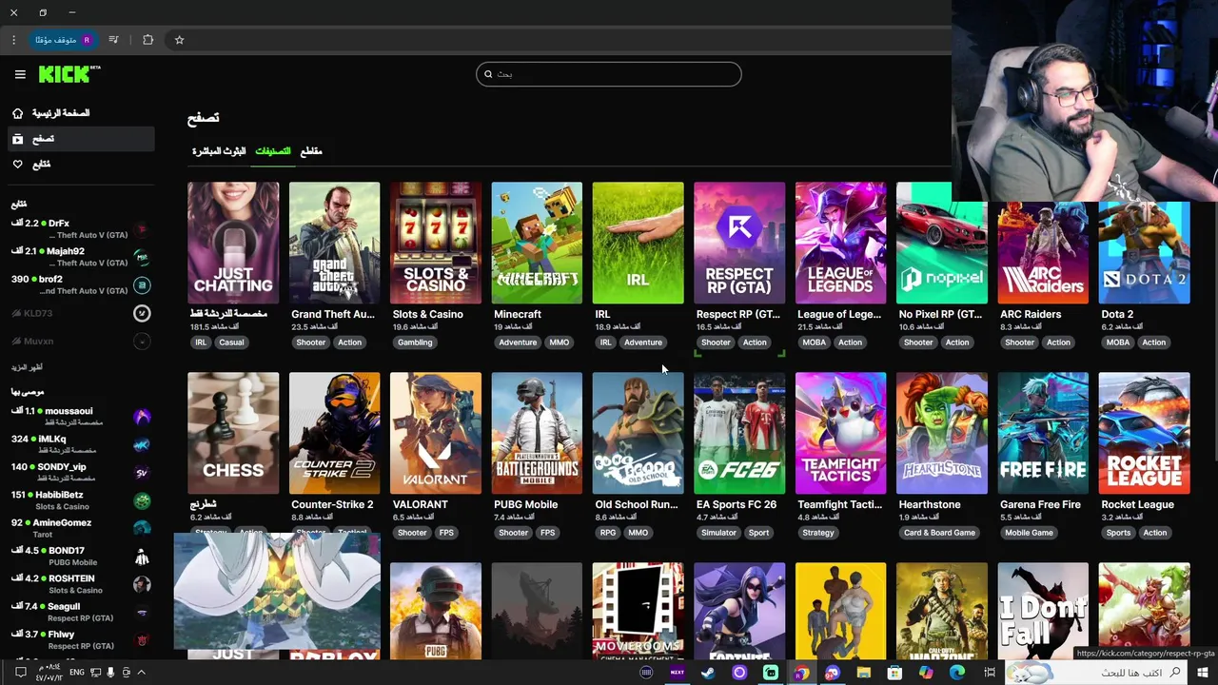Click the Mobile Game tag under Free Fire
This screenshot has height=685, width=1218.
click(1029, 533)
